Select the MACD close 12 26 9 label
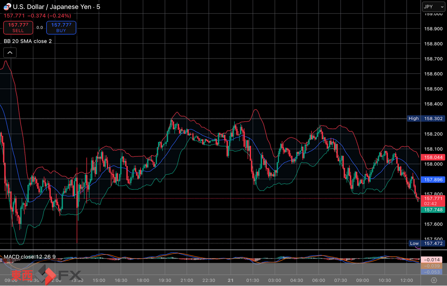This screenshot has width=447, height=286. tap(29, 257)
